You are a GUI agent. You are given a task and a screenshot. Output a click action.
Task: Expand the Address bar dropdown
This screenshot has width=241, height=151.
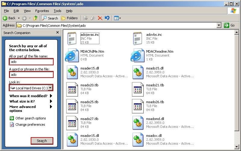coord(219,25)
